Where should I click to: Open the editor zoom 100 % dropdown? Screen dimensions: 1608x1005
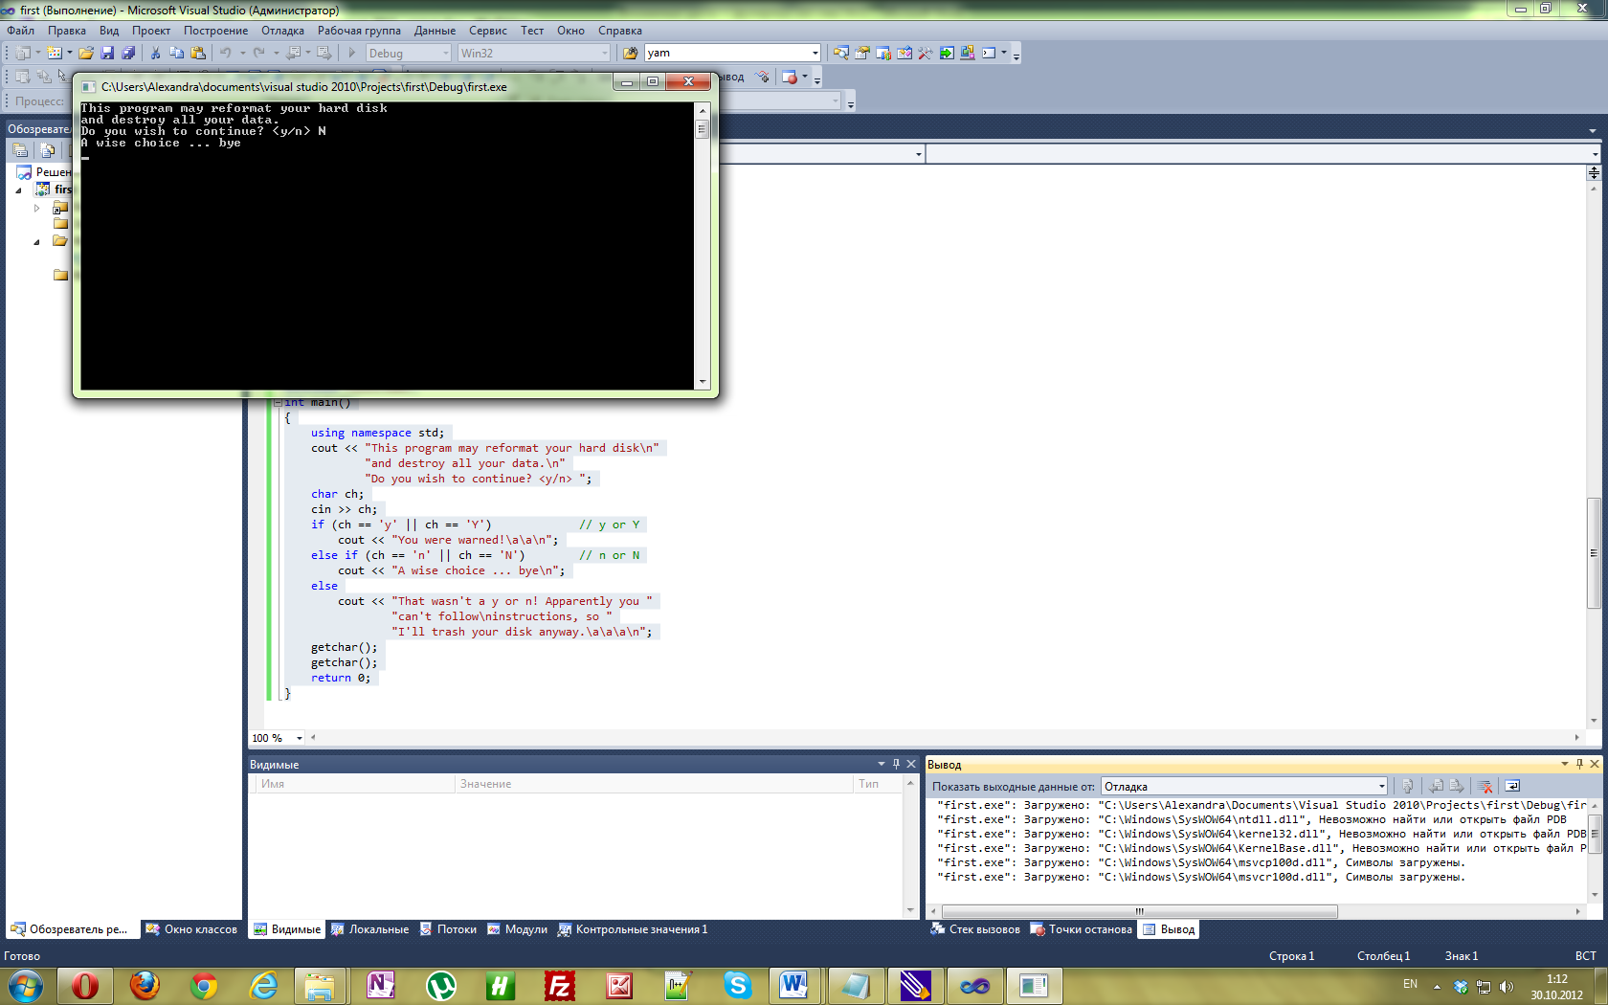(x=299, y=738)
